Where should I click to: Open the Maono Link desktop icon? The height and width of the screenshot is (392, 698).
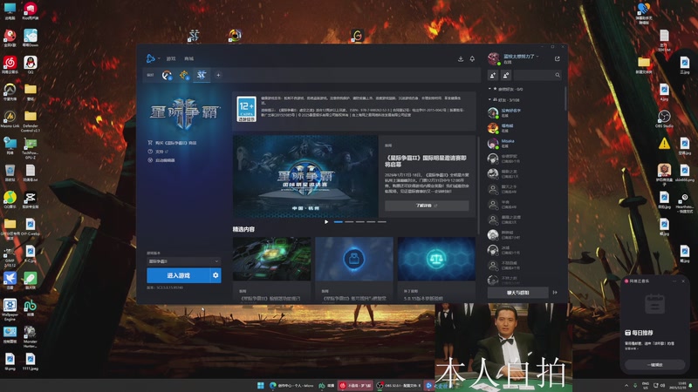click(x=10, y=118)
